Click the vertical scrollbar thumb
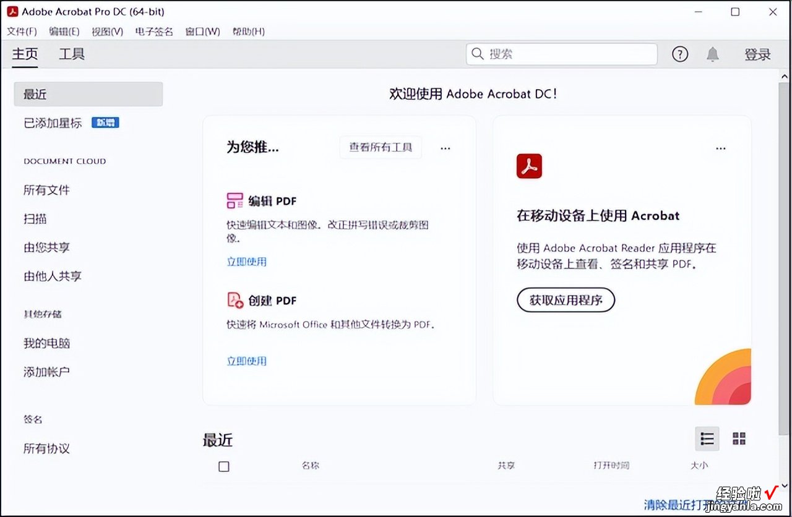This screenshot has height=517, width=792. 784,260
